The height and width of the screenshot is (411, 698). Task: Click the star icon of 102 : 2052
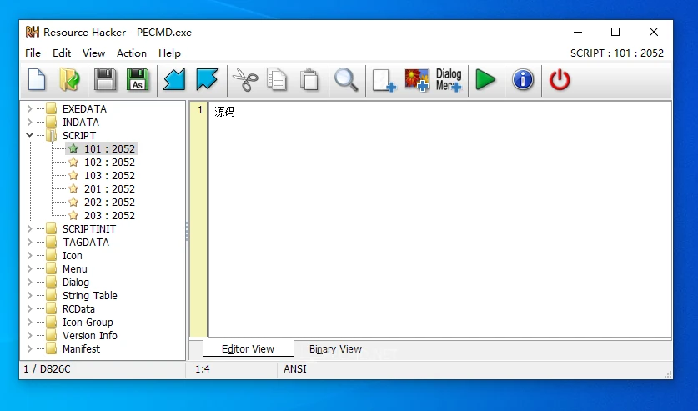tap(73, 162)
